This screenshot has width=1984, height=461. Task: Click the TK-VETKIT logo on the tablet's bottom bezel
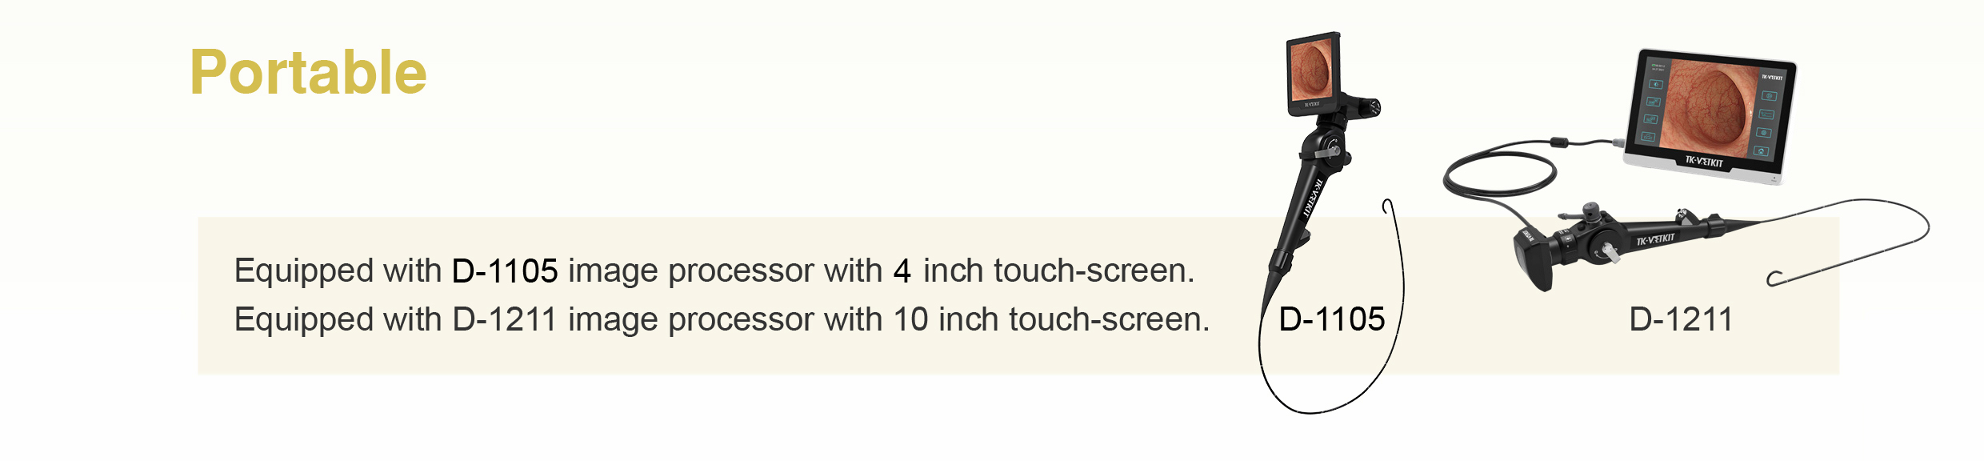(x=1704, y=162)
